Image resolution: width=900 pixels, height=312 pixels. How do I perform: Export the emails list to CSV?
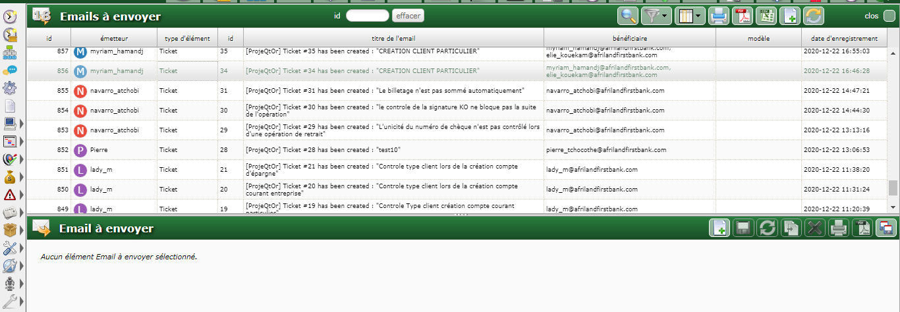[x=766, y=16]
